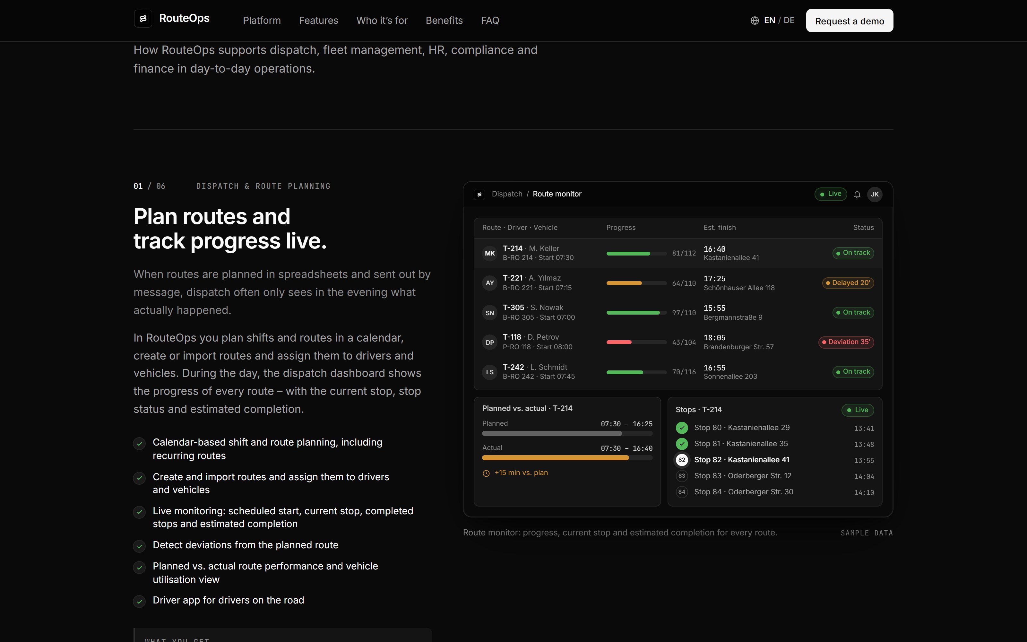This screenshot has height=642, width=1027.
Task: Click the stop 84 number circle
Action: (682, 492)
